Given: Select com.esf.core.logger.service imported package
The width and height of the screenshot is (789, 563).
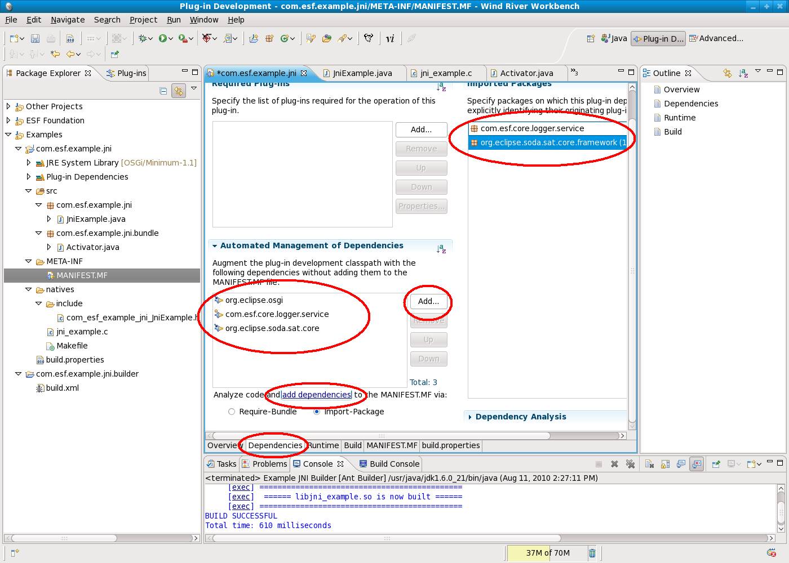Looking at the screenshot, I should 527,128.
